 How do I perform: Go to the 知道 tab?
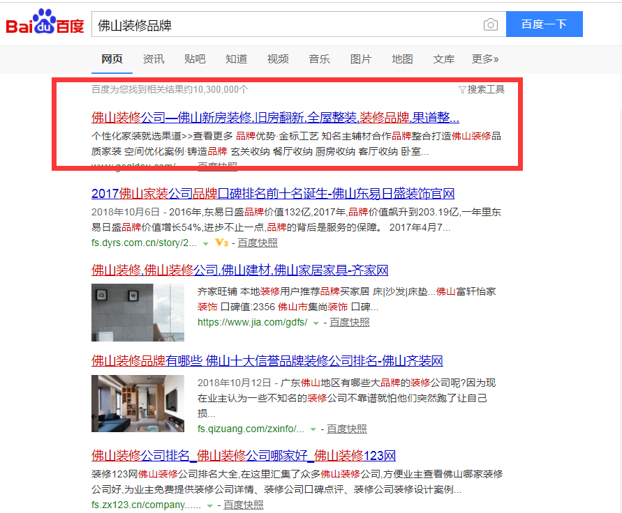click(x=237, y=59)
